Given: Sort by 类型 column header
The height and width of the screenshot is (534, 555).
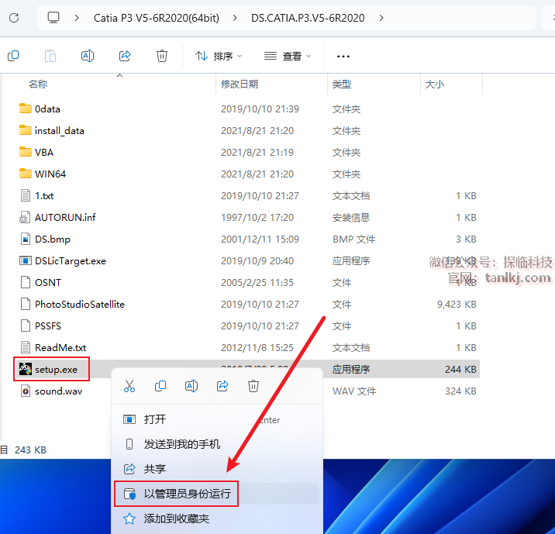Looking at the screenshot, I should click(x=342, y=84).
